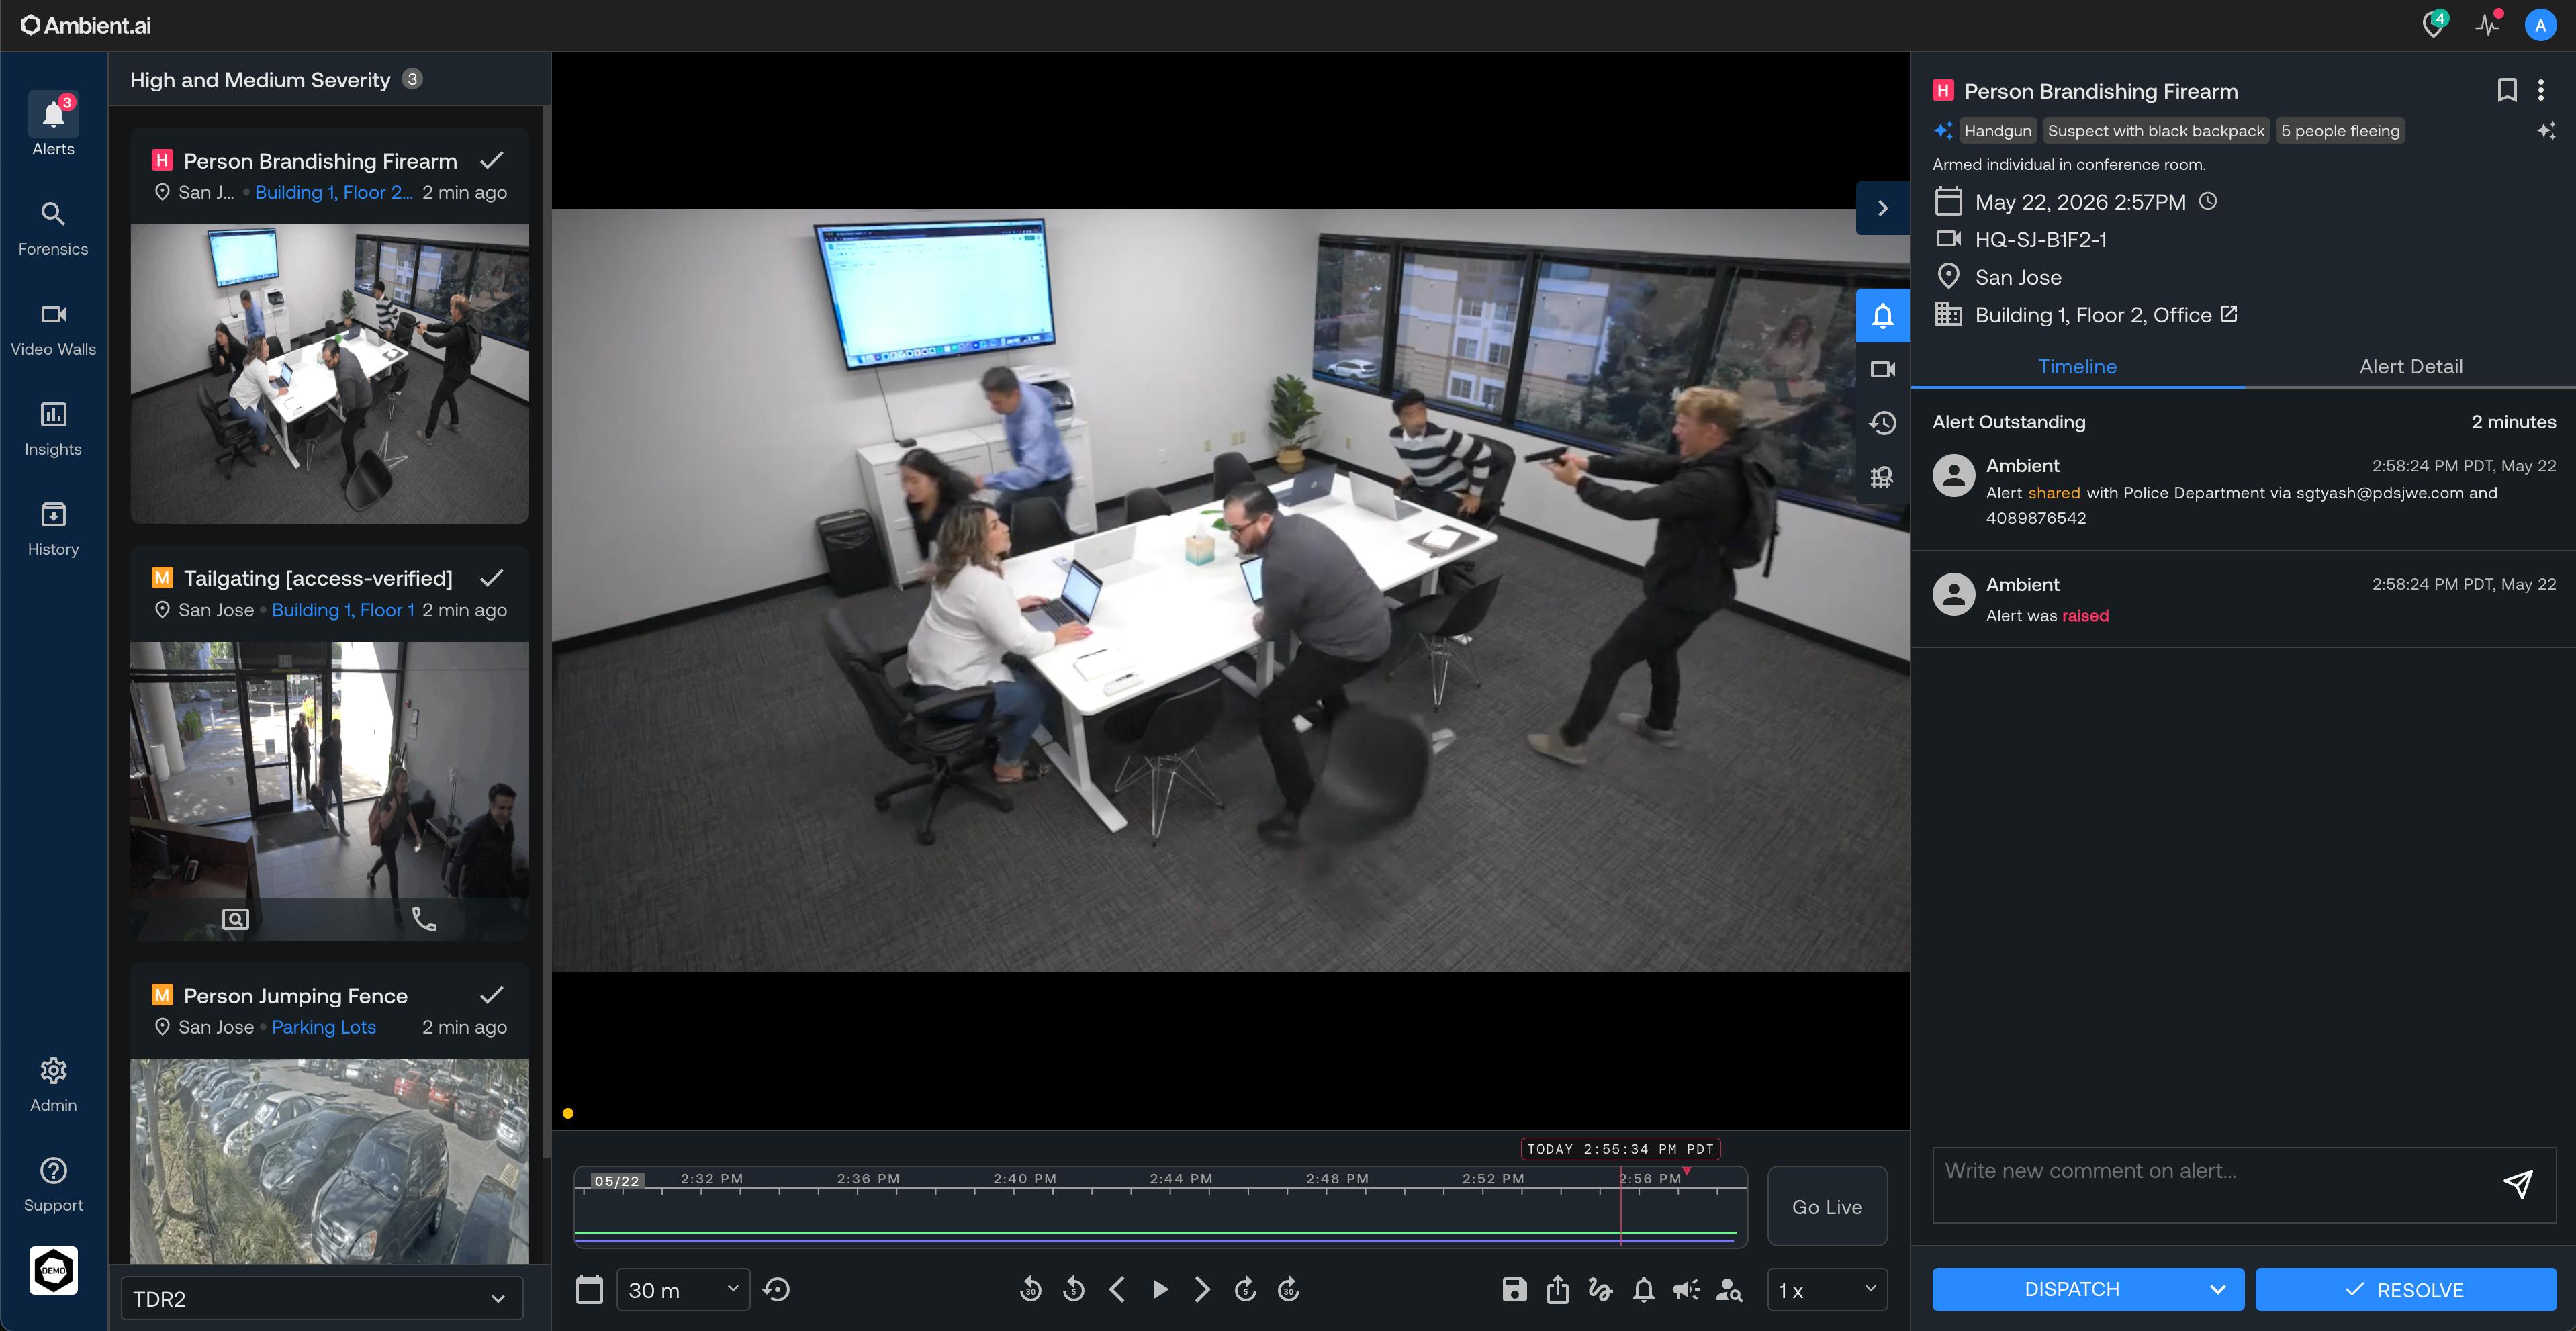Open the calendar date picker below timeline

pos(589,1290)
